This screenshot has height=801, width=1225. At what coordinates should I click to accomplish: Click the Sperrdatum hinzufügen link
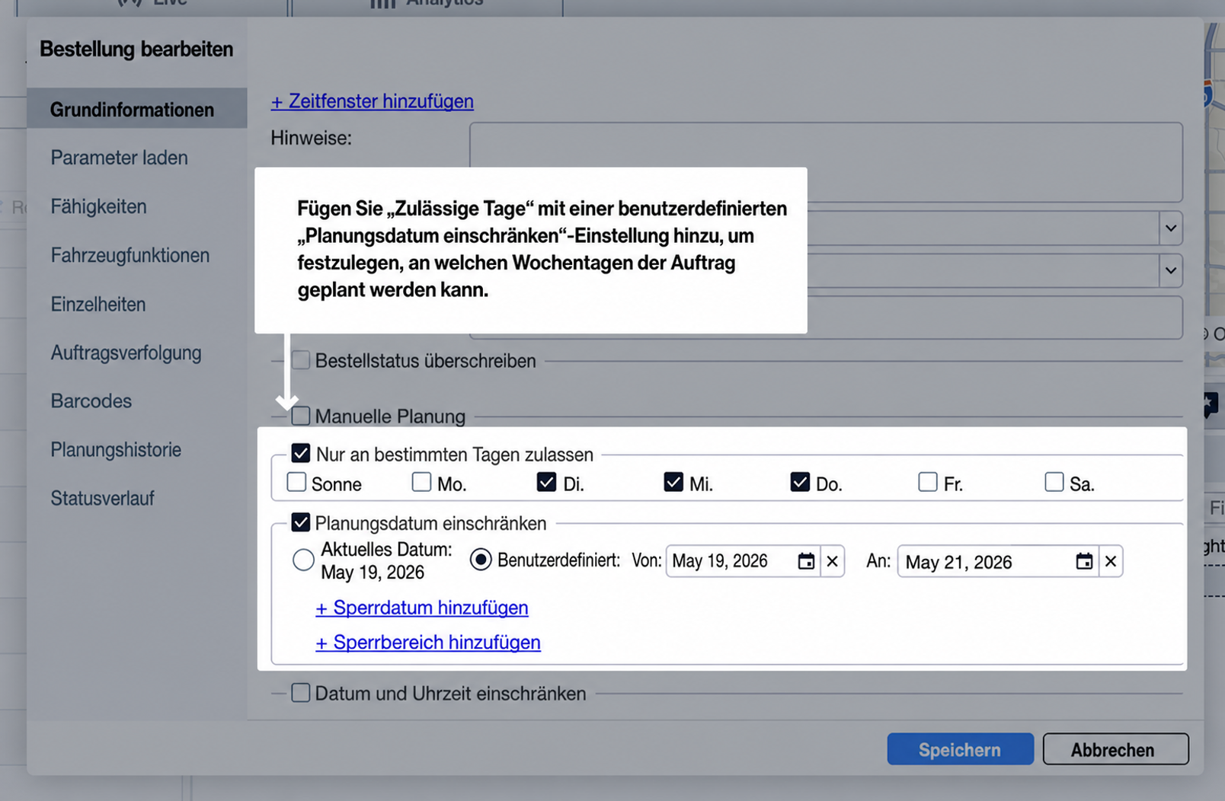(422, 608)
